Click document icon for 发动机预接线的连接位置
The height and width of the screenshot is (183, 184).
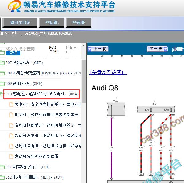click(x=11, y=157)
